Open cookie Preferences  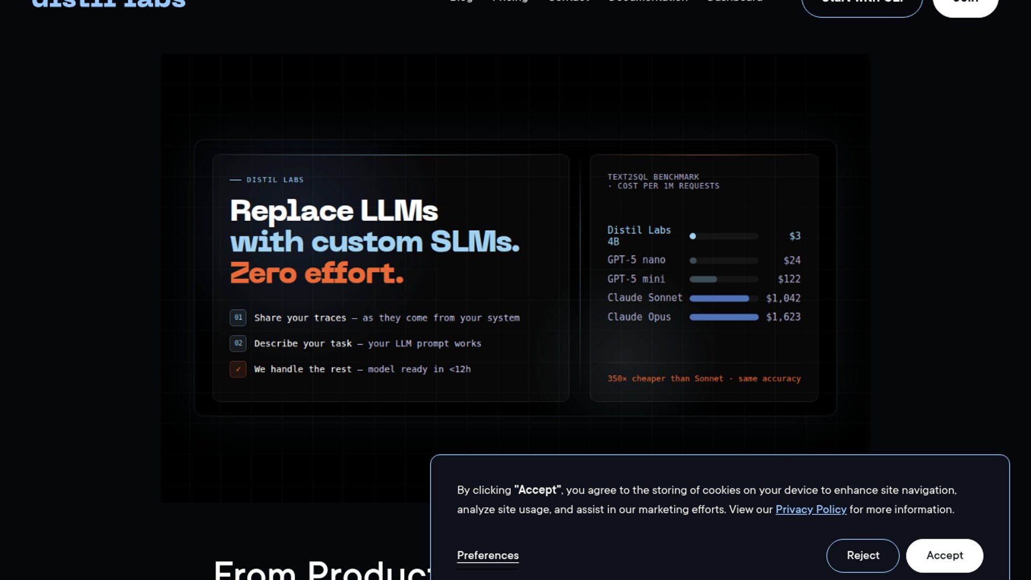488,555
